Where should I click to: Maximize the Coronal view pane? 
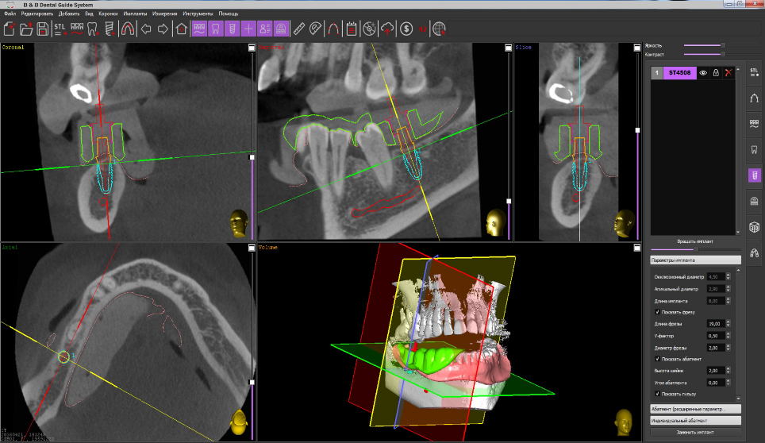[x=252, y=48]
